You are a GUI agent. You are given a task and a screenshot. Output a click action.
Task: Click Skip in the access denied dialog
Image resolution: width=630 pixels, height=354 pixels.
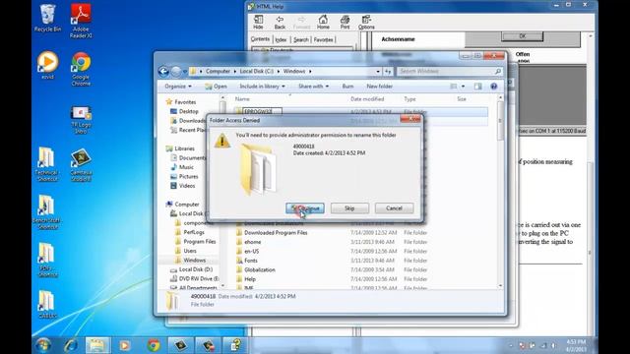tap(349, 208)
